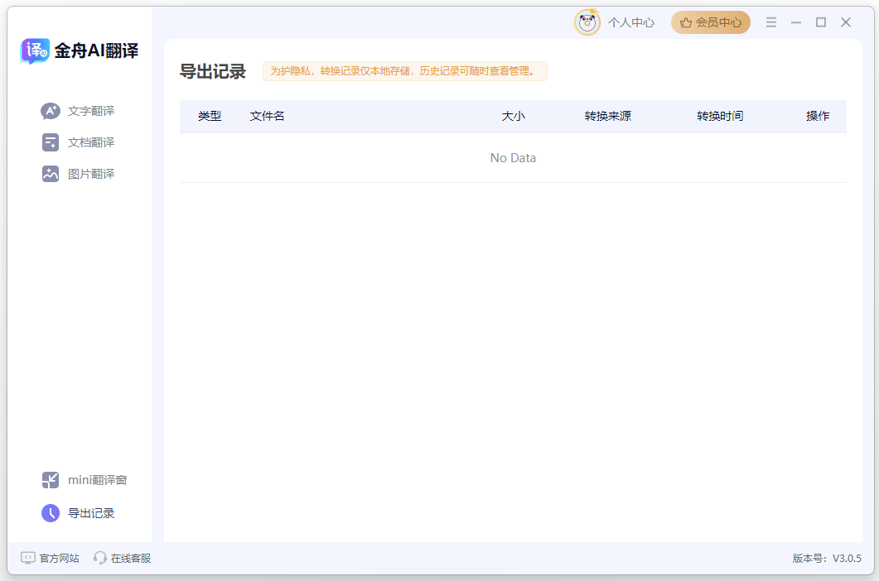Click the 大小 column header
The height and width of the screenshot is (581, 879).
[514, 116]
